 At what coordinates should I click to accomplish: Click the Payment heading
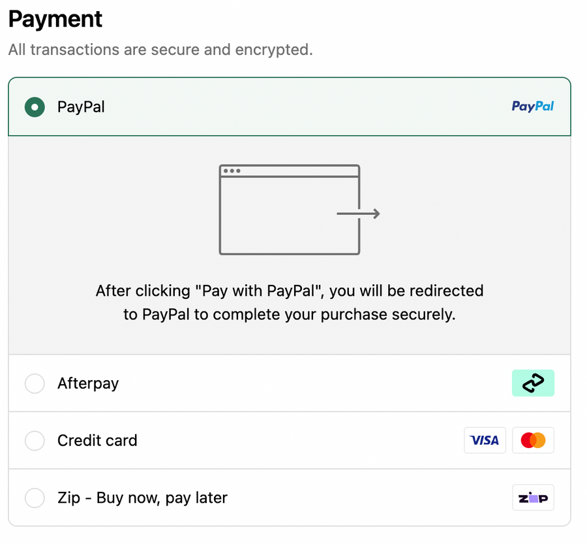point(55,19)
